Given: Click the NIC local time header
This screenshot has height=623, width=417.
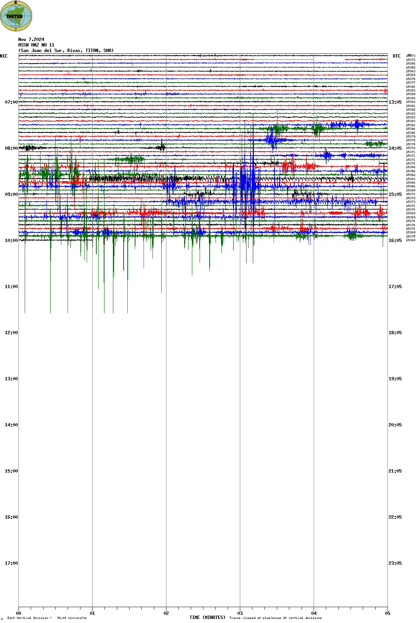Looking at the screenshot, I should pos(4,56).
